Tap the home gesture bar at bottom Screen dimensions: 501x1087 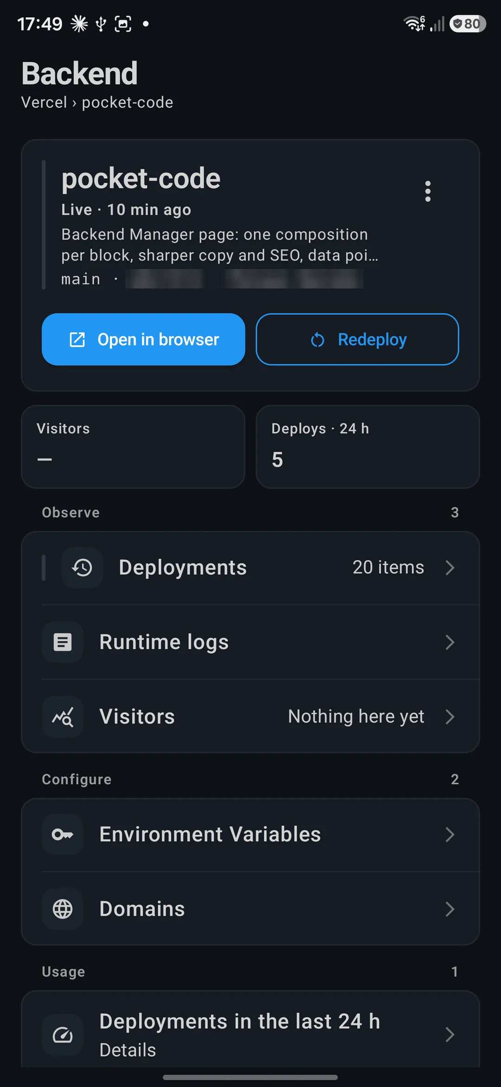click(x=250, y=1077)
